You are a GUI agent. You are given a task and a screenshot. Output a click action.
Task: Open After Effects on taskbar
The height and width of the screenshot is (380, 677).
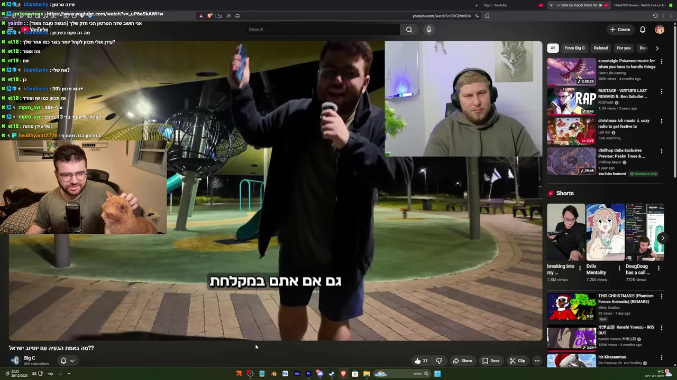coord(297,374)
